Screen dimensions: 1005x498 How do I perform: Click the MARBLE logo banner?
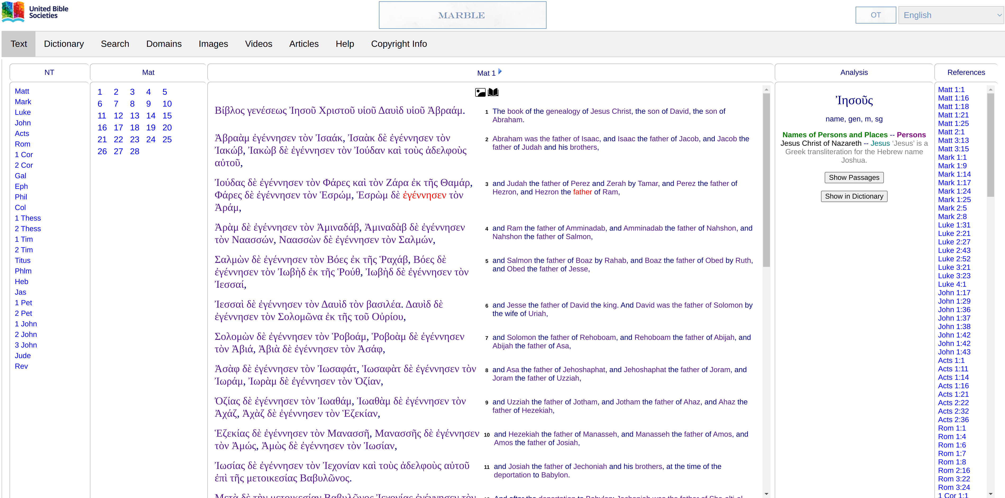[x=462, y=15]
